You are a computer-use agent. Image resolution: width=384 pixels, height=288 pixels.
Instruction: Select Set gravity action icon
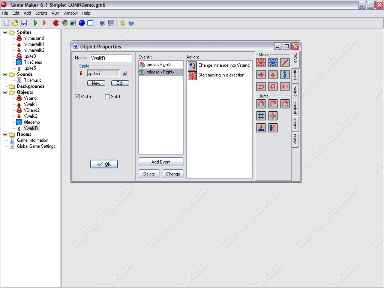[x=285, y=75]
